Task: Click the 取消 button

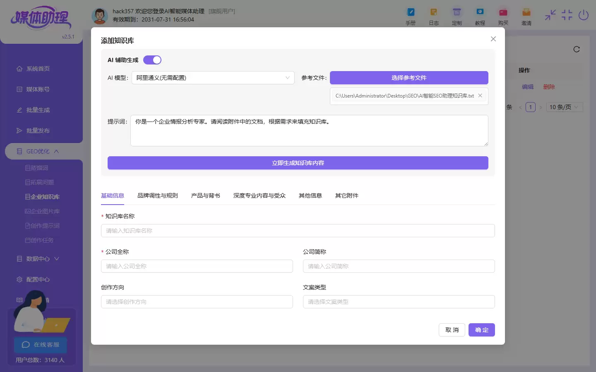Action: point(452,330)
